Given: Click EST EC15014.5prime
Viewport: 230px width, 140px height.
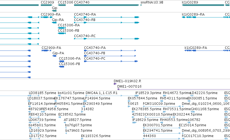Looking at the screenshot, I should (192, 125).
